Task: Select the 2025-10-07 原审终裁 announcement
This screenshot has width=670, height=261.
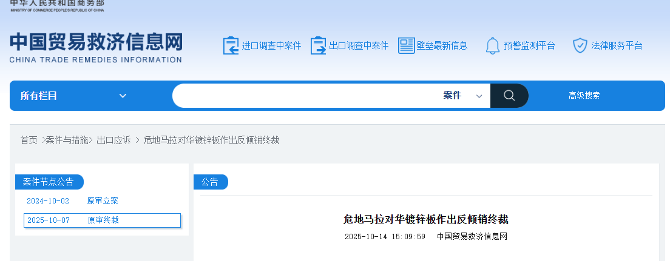Action: 102,220
